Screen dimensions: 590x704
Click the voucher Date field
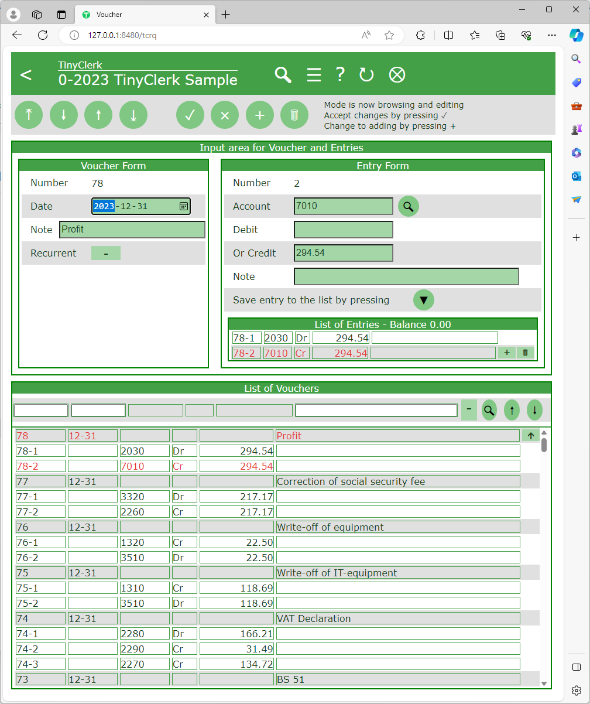(x=141, y=206)
